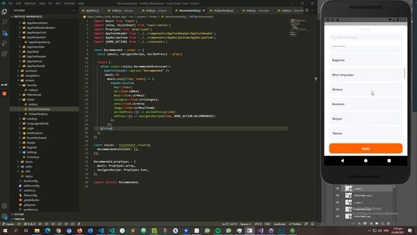The image size is (417, 235).
Task: Open the Help menu
Action: (81, 3)
